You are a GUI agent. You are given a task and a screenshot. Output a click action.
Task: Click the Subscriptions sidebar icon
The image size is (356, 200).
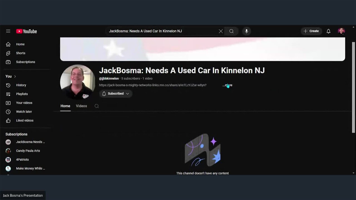[x=8, y=62]
